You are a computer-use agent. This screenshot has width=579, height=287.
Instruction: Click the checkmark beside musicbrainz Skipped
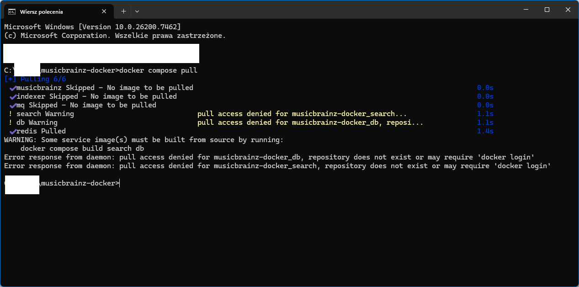(13, 88)
